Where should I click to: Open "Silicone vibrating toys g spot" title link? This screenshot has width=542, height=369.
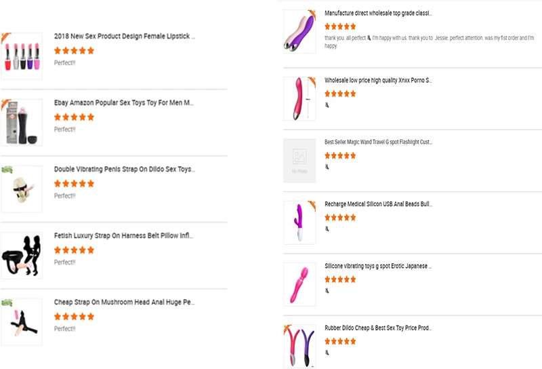pyautogui.click(x=378, y=267)
